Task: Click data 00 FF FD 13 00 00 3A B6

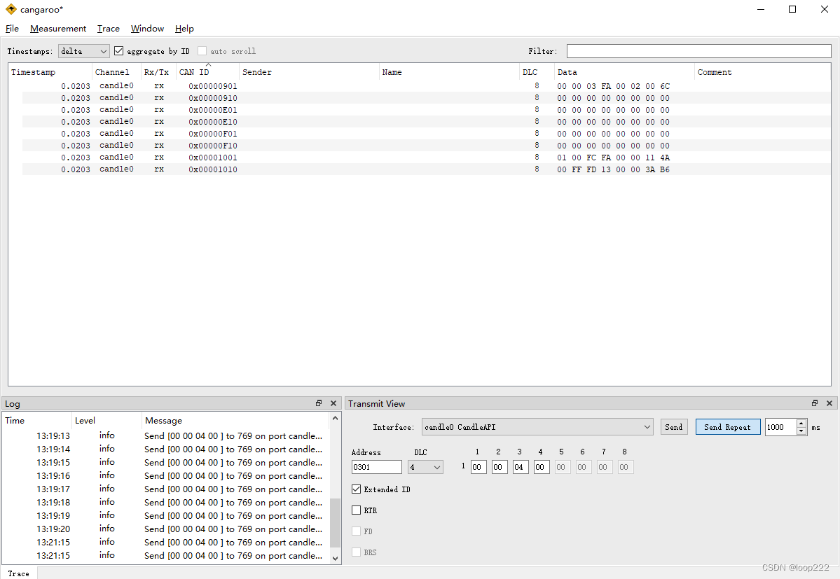Action: (x=614, y=169)
